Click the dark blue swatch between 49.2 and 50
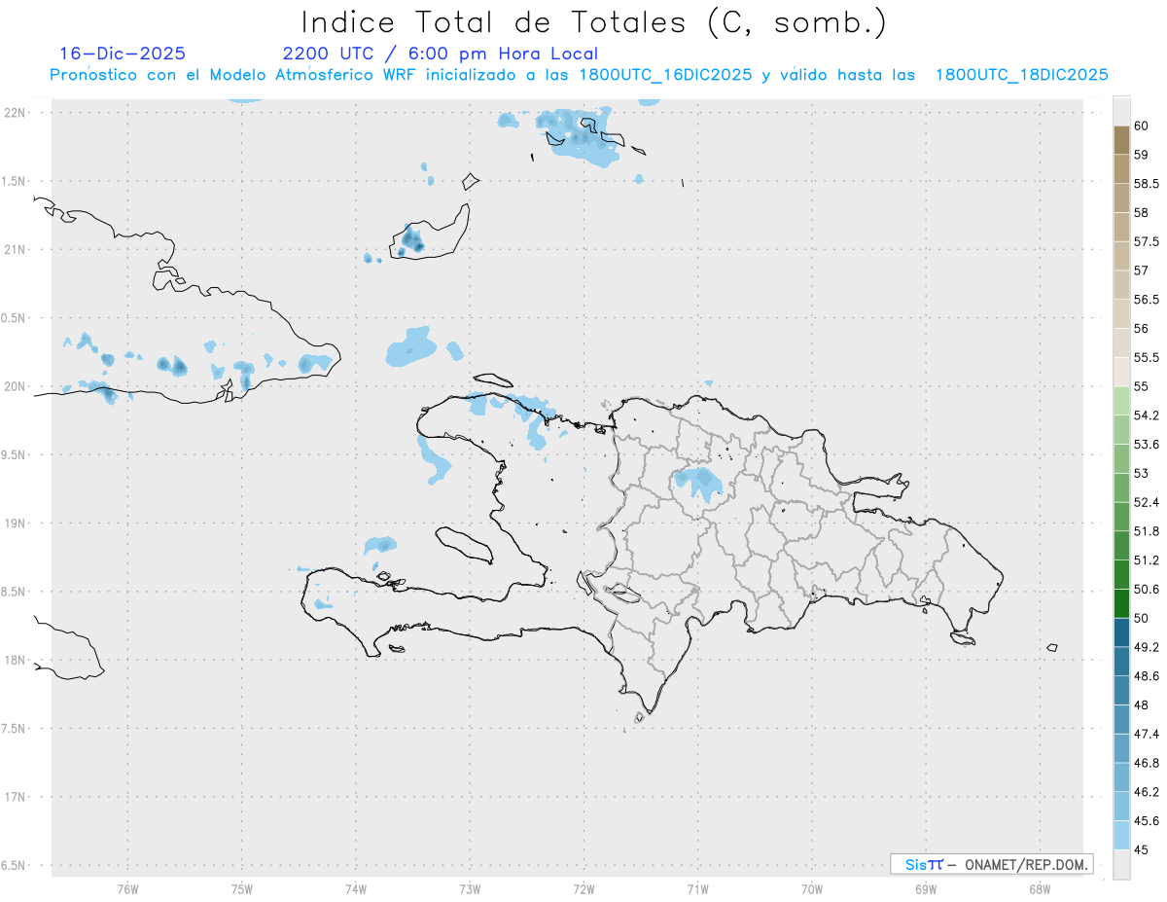 pyautogui.click(x=1121, y=632)
